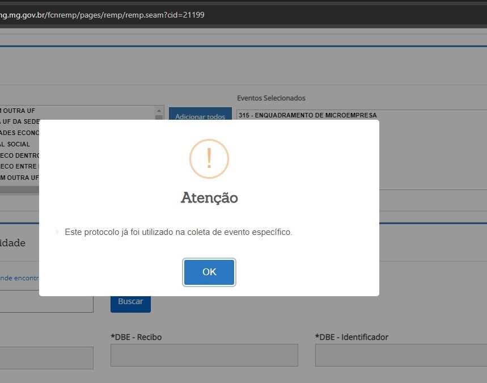
Task: Click the Adicionar todos button
Action: (x=200, y=114)
